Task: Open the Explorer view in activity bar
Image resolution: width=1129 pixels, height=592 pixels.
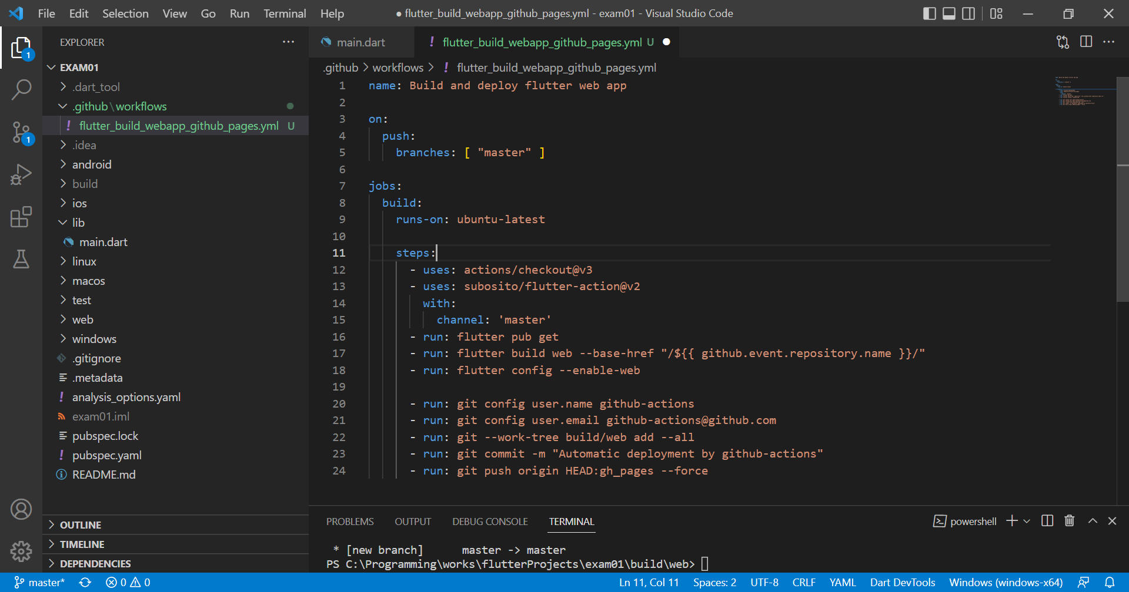Action: pyautogui.click(x=21, y=48)
